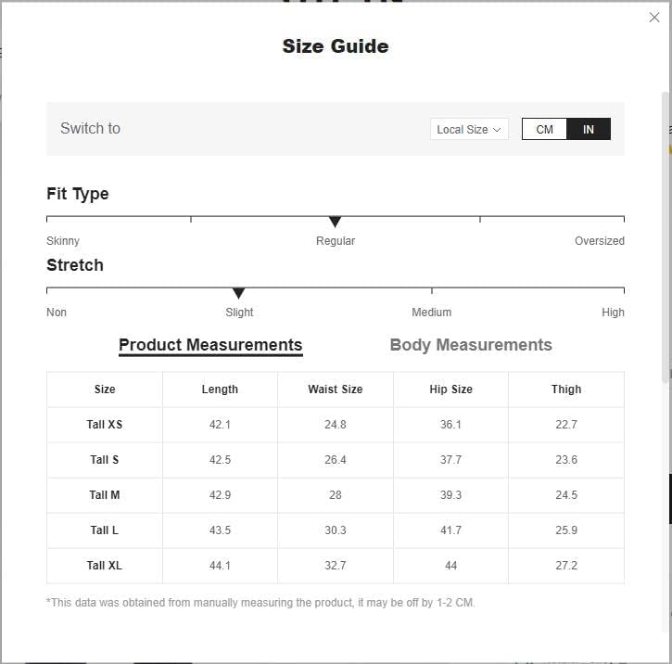Open the Local Size dropdown
This screenshot has width=672, height=664.
click(469, 130)
